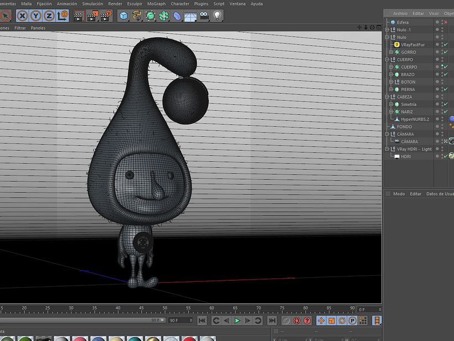The image size is (454, 341).
Task: Disable BRAZO green checkmark
Action: 446,74
